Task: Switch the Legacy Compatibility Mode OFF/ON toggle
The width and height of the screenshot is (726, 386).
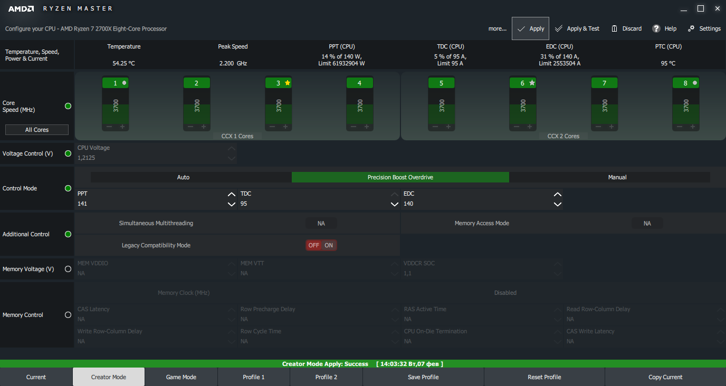Action: click(321, 245)
